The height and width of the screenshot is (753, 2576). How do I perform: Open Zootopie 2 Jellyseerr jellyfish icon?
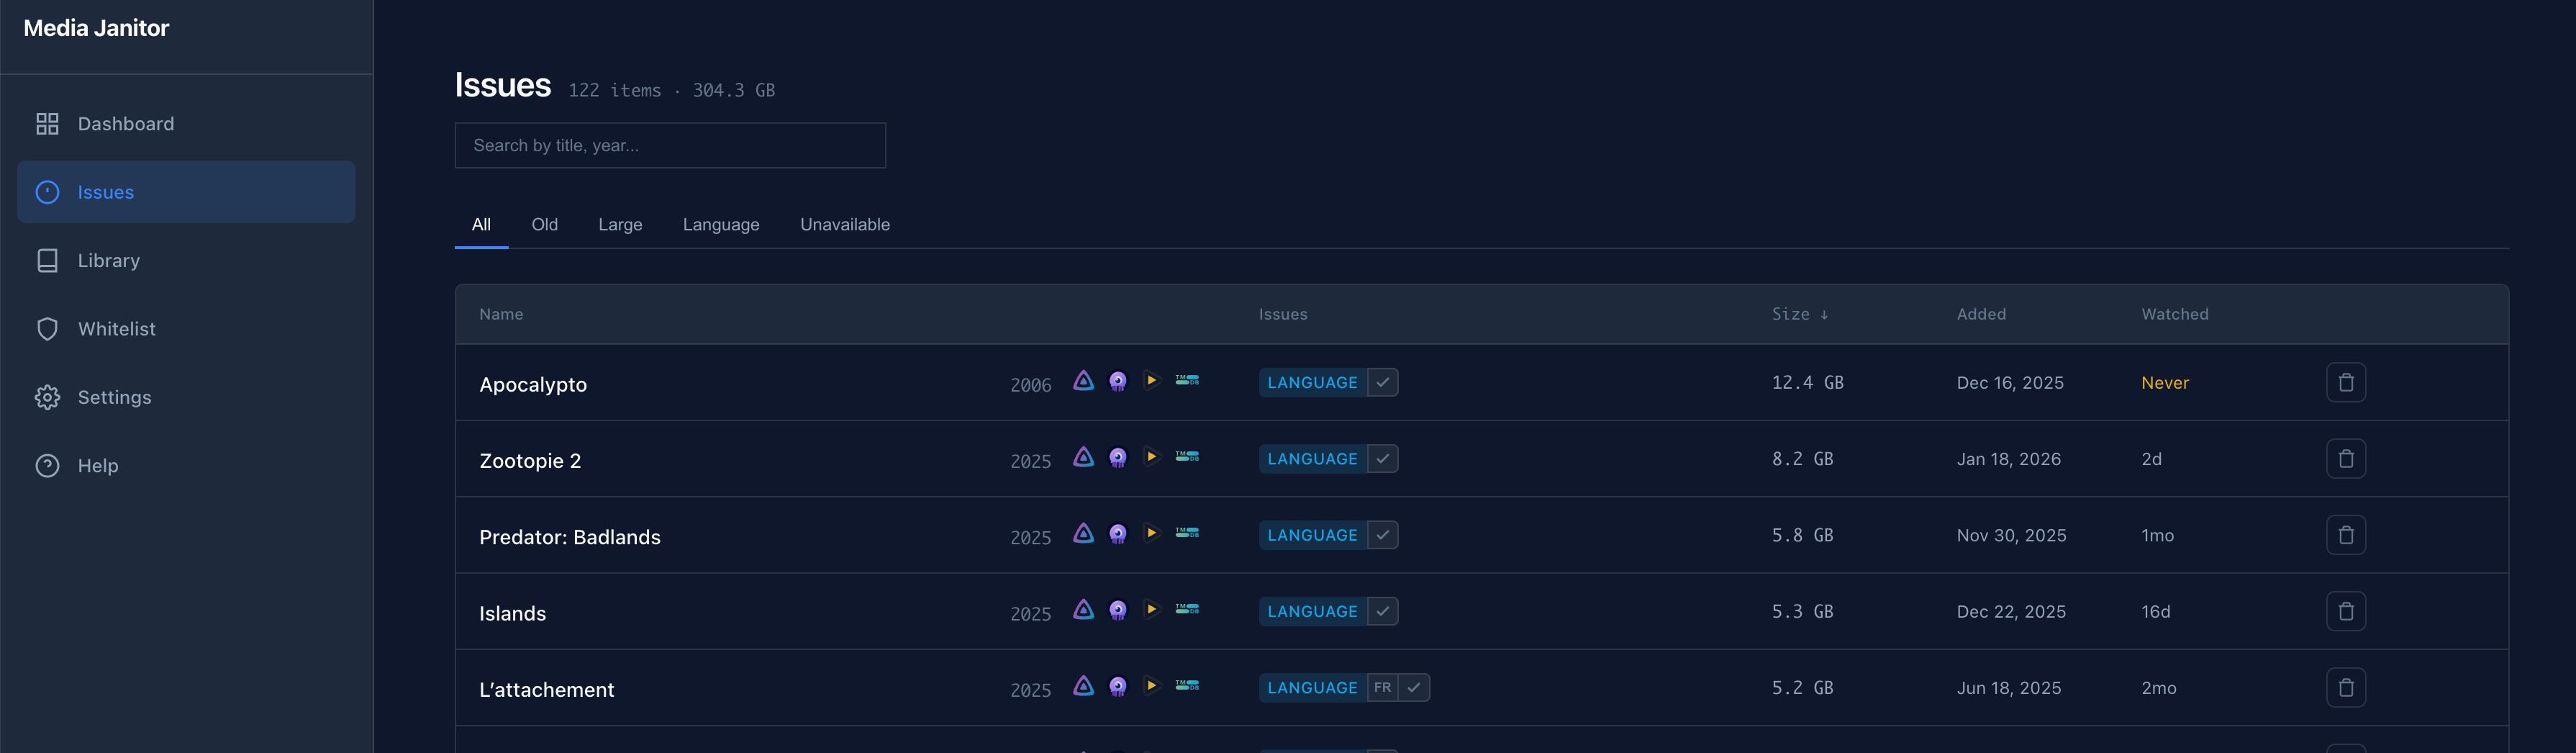[1118, 458]
